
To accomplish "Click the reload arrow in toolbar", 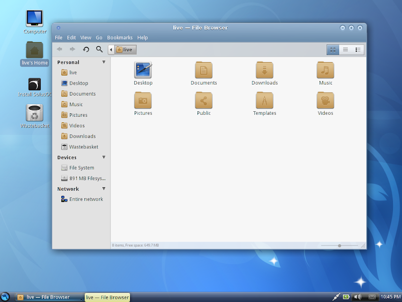I will tap(86, 49).
